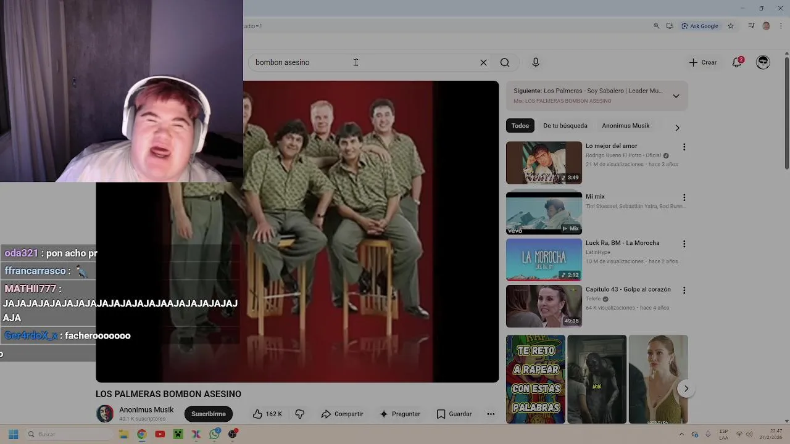
Task: Open Chrome media controls icon
Action: click(751, 26)
